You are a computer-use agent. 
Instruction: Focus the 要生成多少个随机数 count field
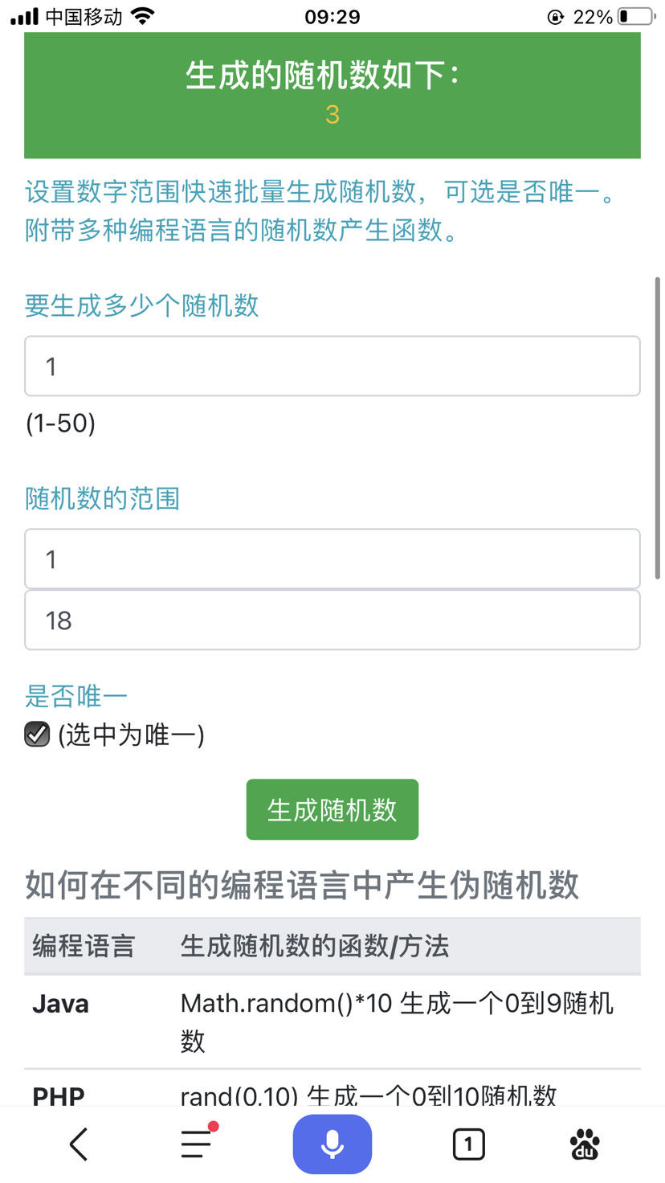[332, 366]
